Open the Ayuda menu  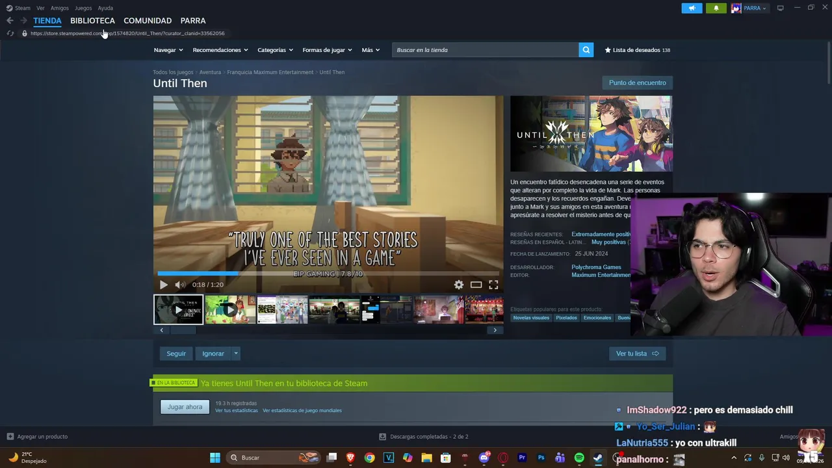point(105,8)
